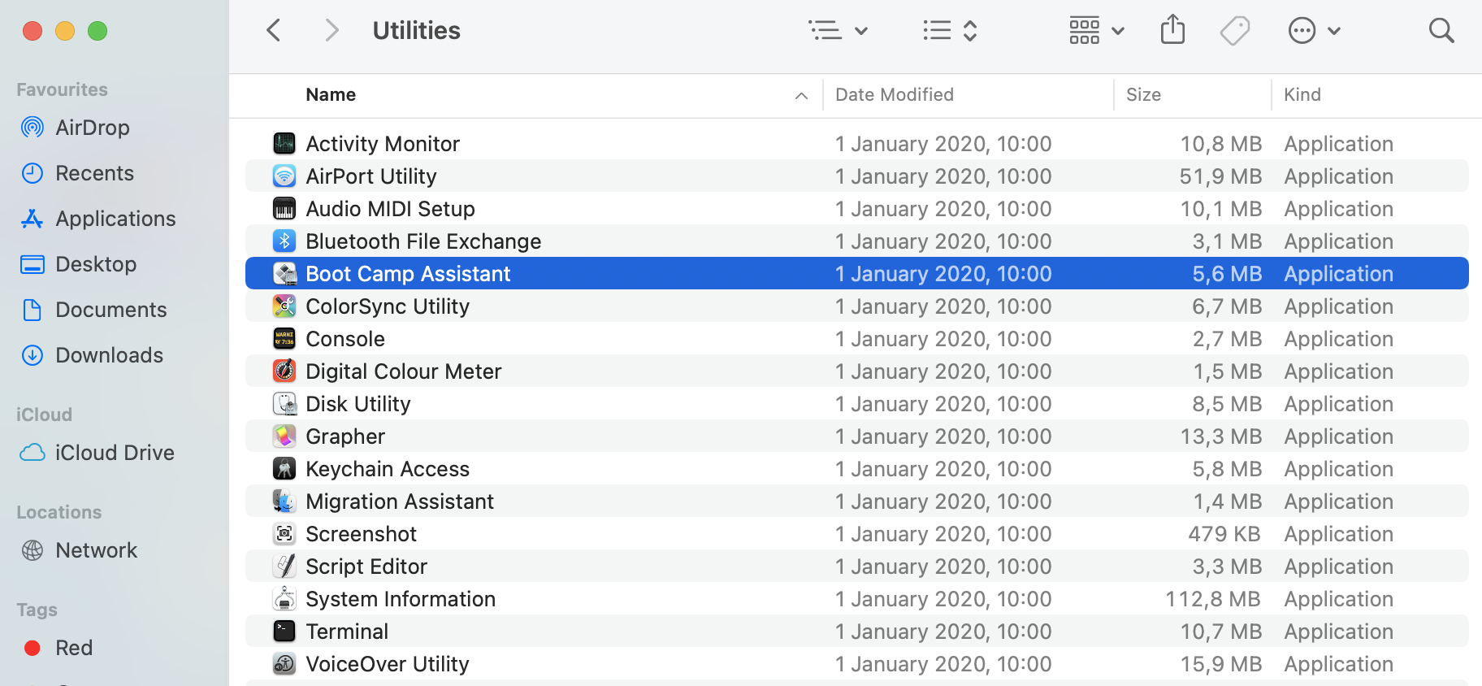Click the Bluetooth File Exchange icon
The image size is (1482, 686).
(x=284, y=241)
